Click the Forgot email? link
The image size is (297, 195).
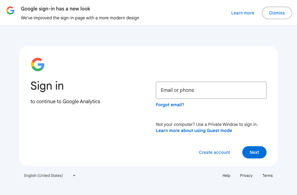(170, 105)
